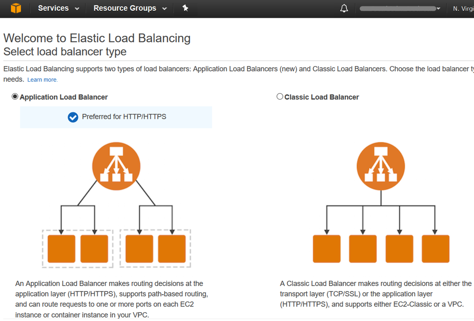Image resolution: width=474 pixels, height=321 pixels.
Task: Click the Preferred for HTTP/HTTPS banner
Action: tap(116, 117)
